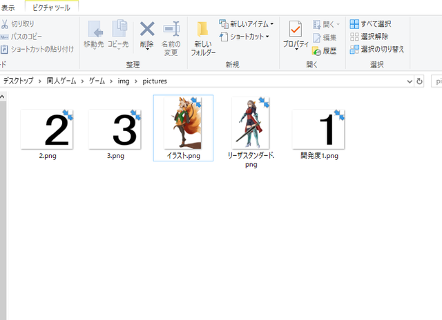The width and height of the screenshot is (442, 320).
Task: Select the 3.png thumbnail
Action: (115, 130)
